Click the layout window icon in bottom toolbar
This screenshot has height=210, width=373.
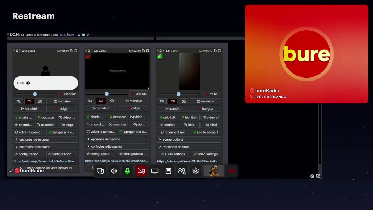168,171
